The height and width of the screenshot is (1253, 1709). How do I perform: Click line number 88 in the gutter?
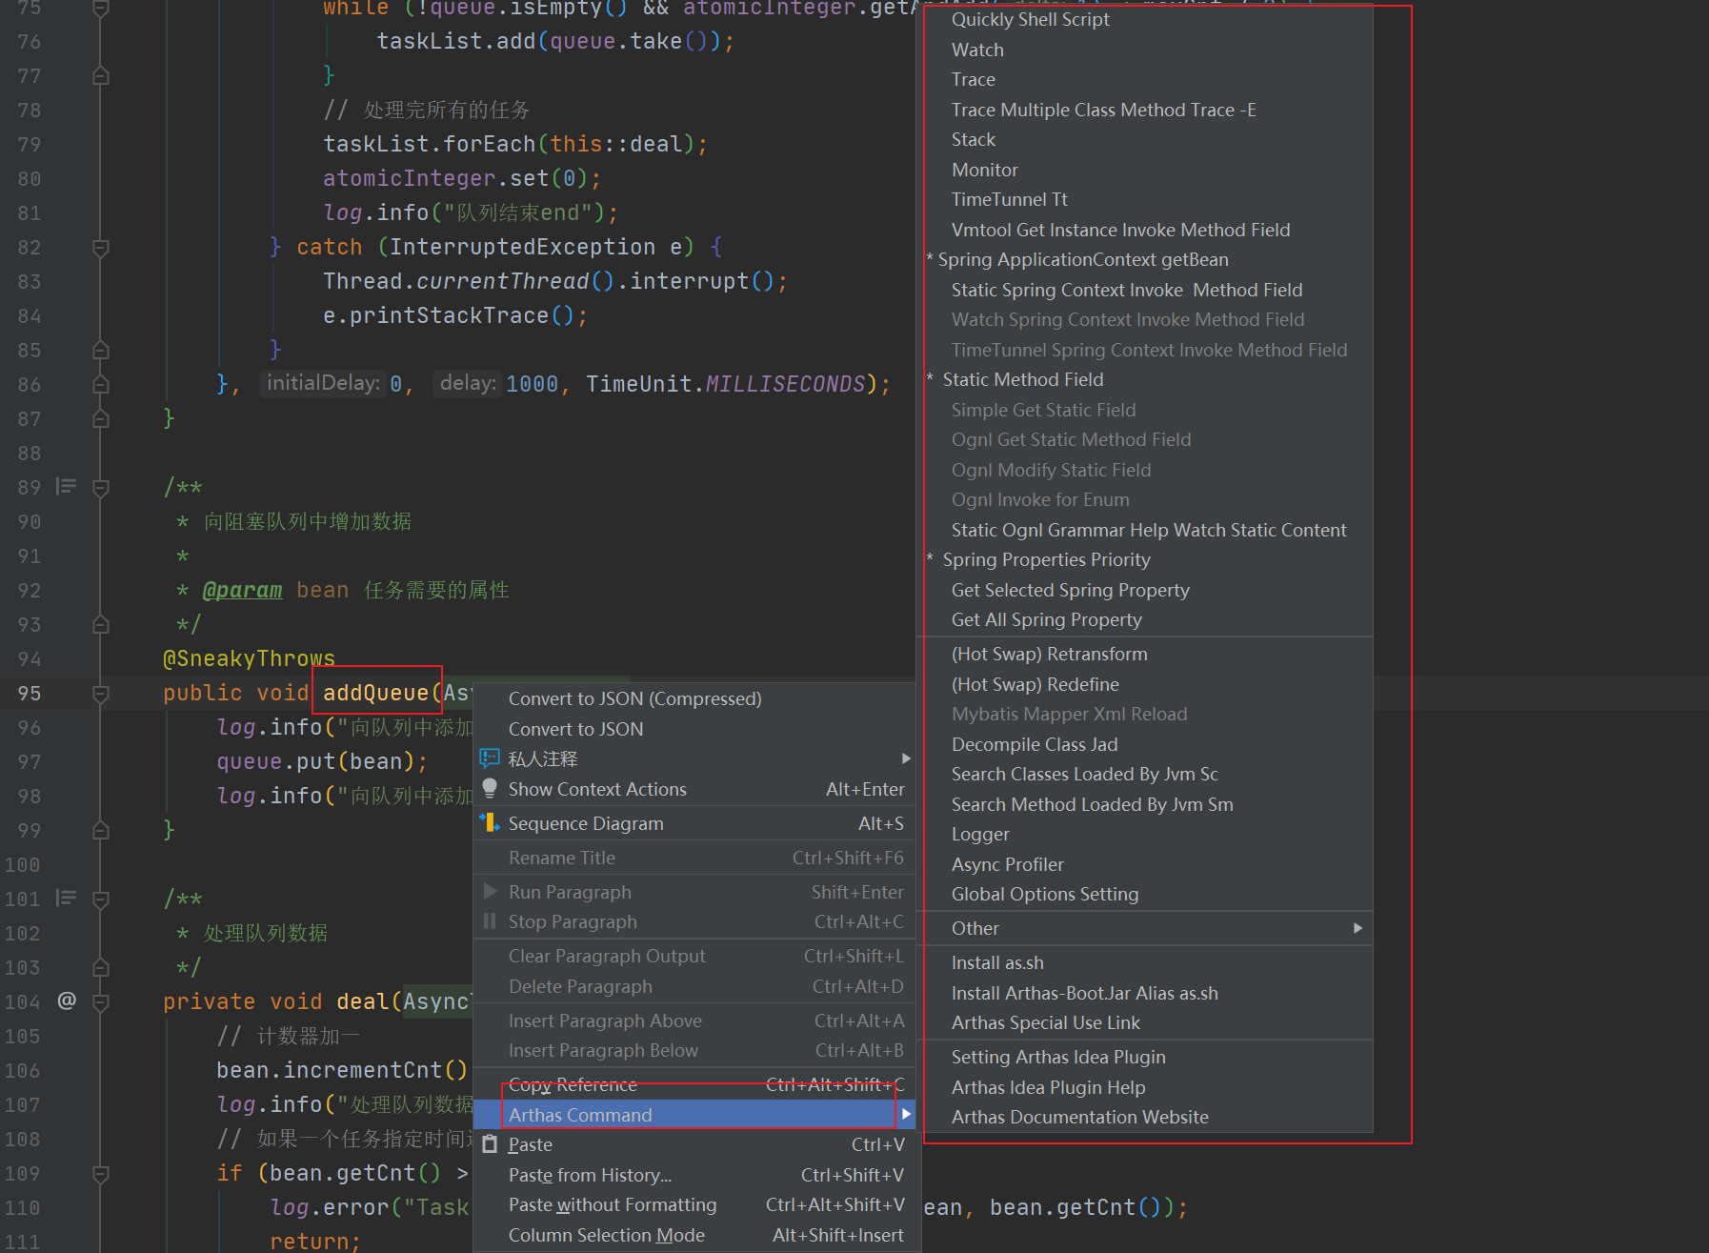click(x=30, y=454)
